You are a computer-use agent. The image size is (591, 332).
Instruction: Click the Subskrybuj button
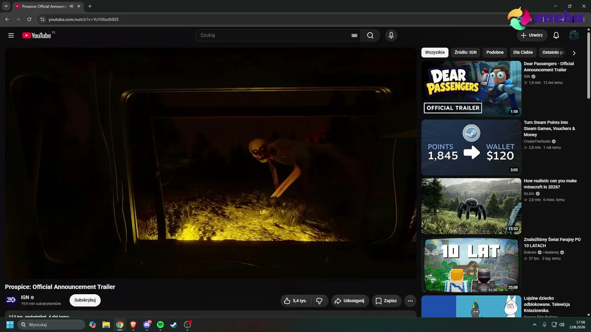click(x=85, y=300)
